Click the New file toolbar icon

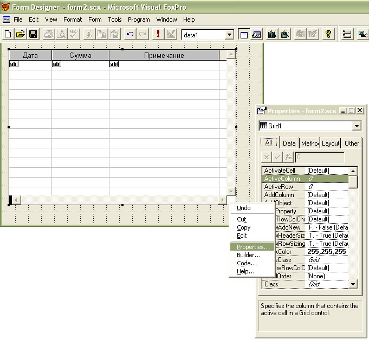coord(8,35)
